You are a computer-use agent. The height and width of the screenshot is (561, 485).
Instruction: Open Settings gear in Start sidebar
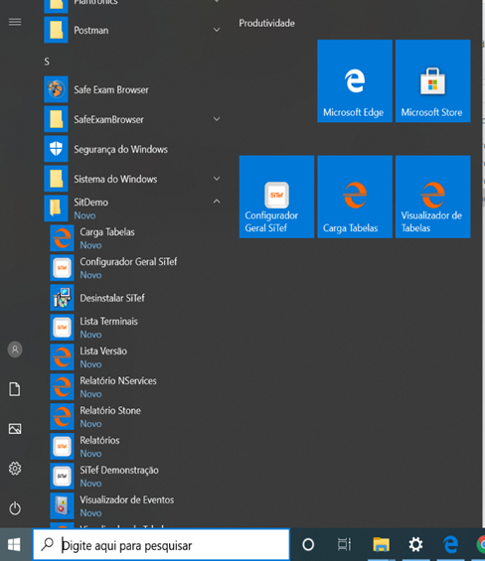click(15, 469)
